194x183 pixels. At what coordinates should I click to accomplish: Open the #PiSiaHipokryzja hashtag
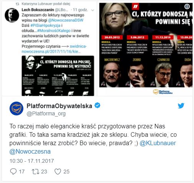pyautogui.click(x=46, y=26)
